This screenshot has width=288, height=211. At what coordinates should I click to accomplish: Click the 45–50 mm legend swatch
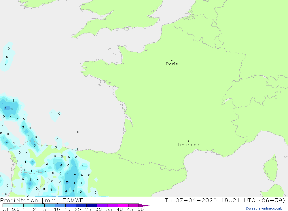click(x=134, y=205)
